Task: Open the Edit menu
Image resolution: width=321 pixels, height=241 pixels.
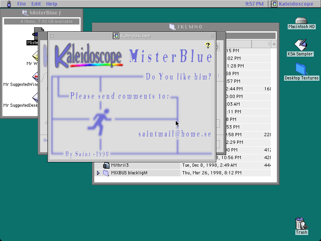Action: [x=36, y=4]
